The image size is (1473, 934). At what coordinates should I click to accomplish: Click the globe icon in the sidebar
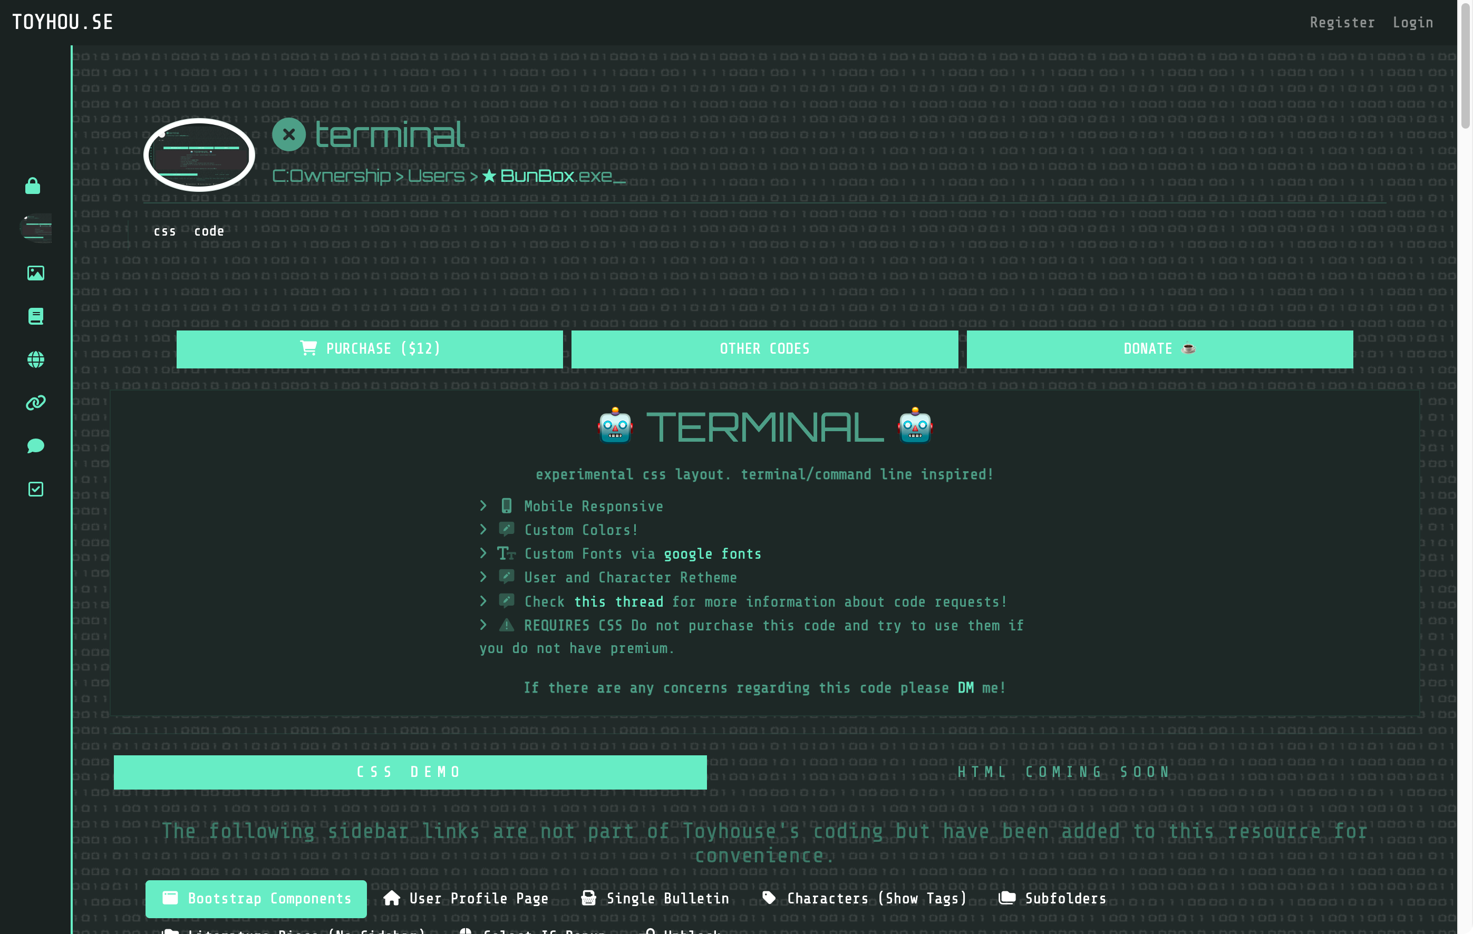coord(35,359)
